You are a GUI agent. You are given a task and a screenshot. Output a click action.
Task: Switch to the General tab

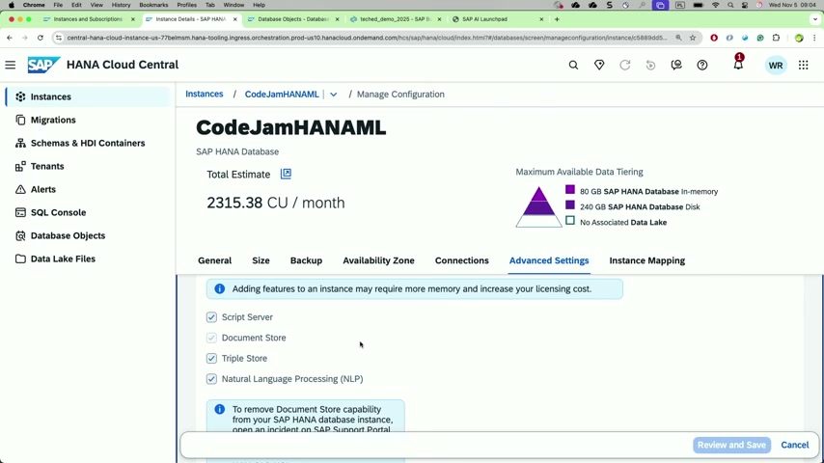tap(214, 260)
